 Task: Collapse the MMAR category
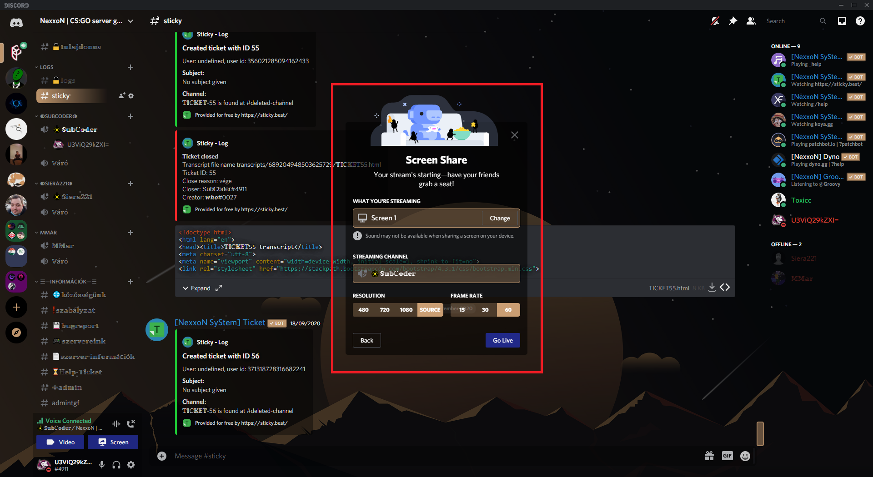pos(46,233)
